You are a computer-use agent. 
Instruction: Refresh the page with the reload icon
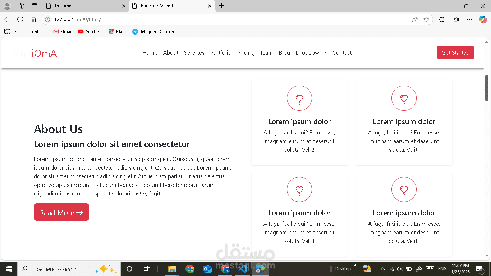coord(20,19)
